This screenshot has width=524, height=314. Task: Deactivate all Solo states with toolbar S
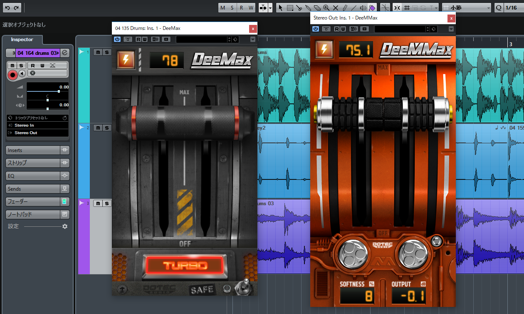click(232, 7)
